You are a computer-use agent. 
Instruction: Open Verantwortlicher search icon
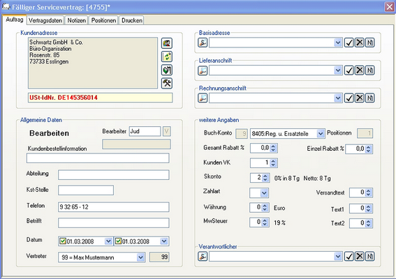click(203, 257)
